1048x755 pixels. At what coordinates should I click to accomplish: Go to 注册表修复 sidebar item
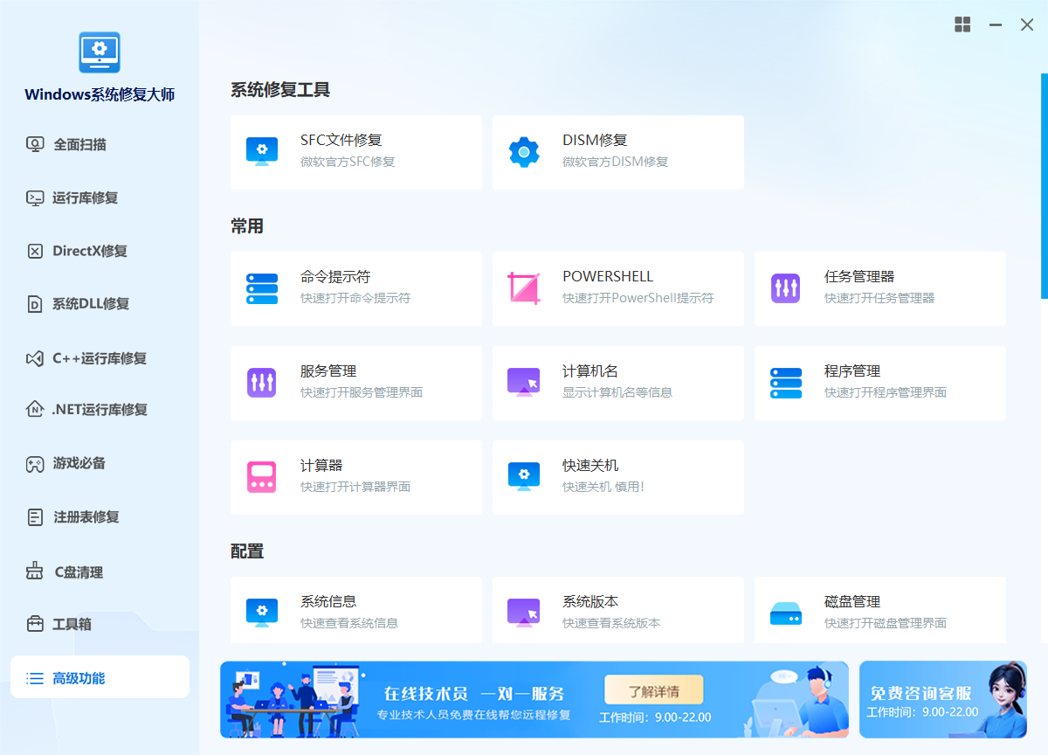point(86,517)
